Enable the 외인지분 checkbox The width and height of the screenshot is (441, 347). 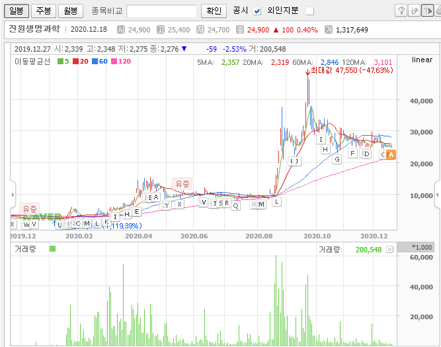[310, 11]
